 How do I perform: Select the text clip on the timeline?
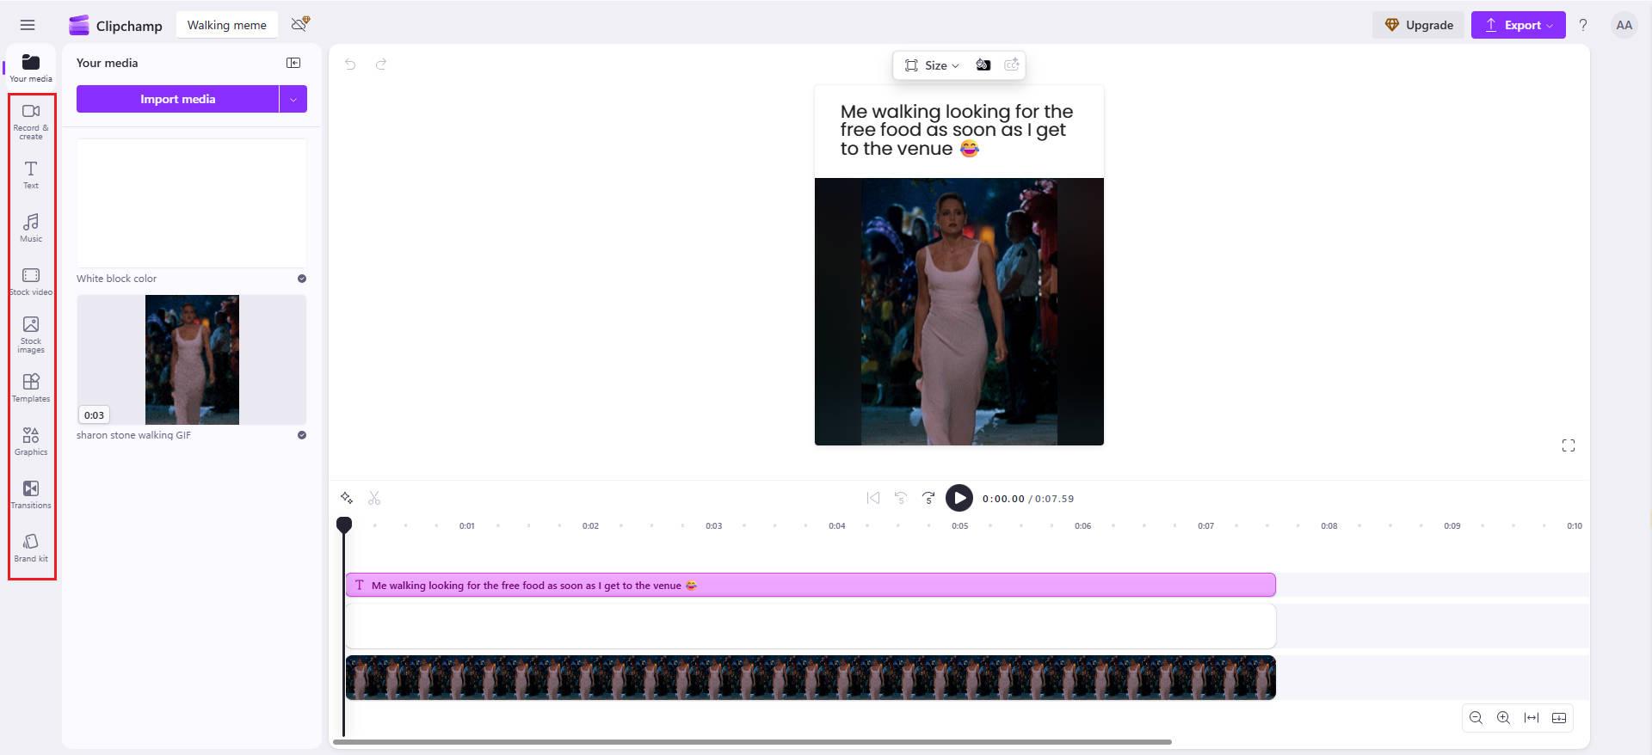[811, 585]
